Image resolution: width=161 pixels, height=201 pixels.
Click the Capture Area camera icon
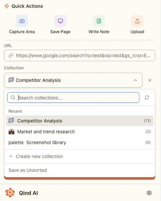(x=22, y=21)
